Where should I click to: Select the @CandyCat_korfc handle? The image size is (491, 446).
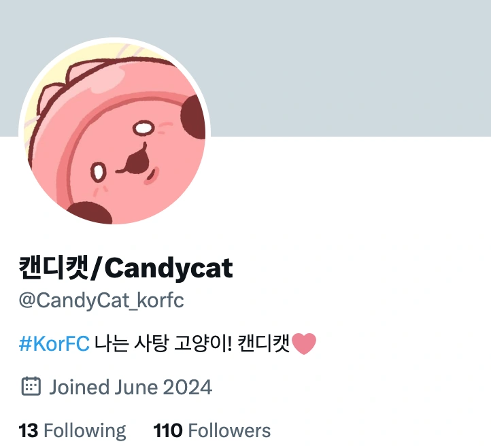[x=101, y=301]
